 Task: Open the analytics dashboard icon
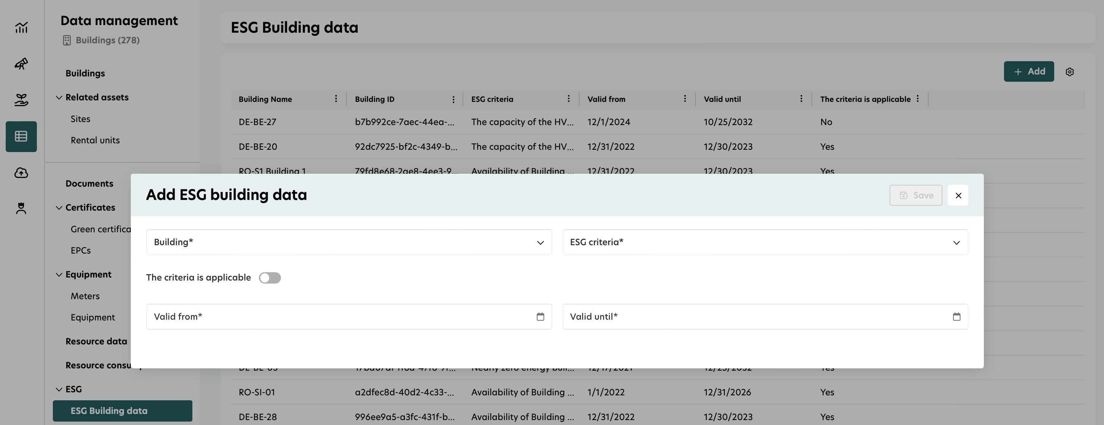[21, 27]
